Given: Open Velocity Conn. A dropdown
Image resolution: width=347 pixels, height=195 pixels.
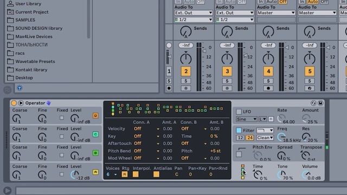Looking at the screenshot, I should 146,129.
